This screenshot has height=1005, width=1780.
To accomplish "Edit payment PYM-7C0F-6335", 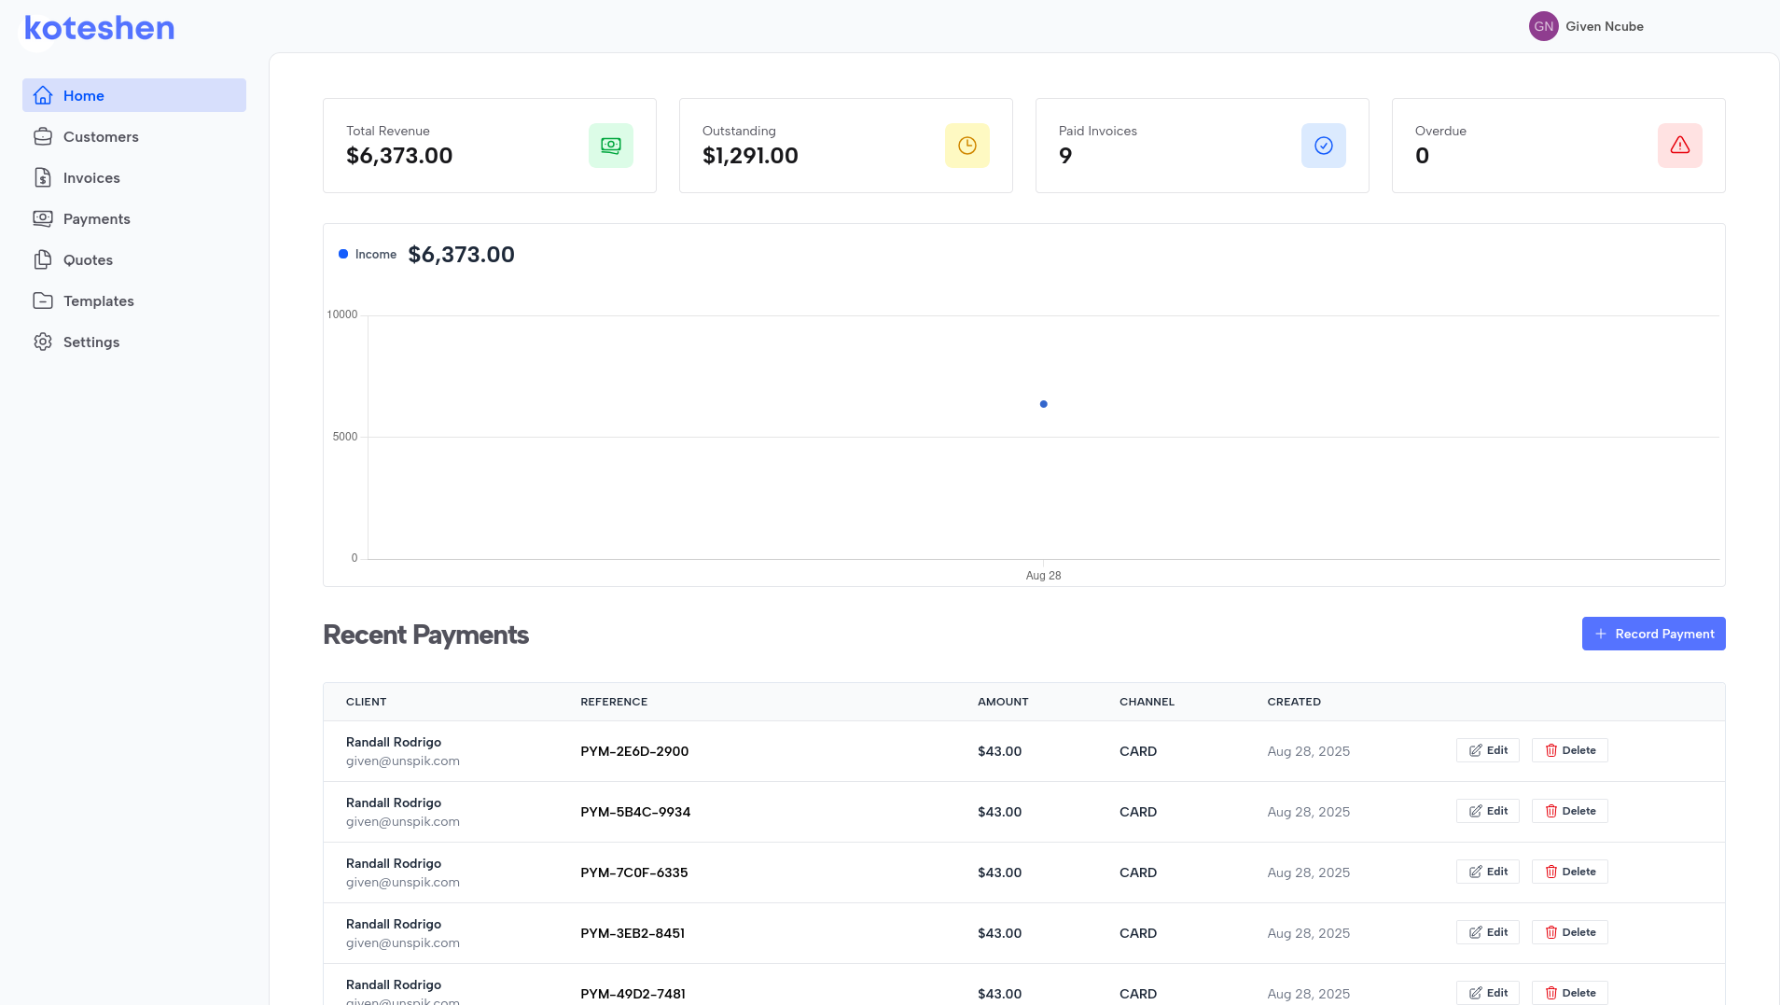I will [1487, 872].
